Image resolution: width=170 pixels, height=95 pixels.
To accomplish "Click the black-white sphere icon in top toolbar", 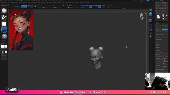I will point(35,6).
